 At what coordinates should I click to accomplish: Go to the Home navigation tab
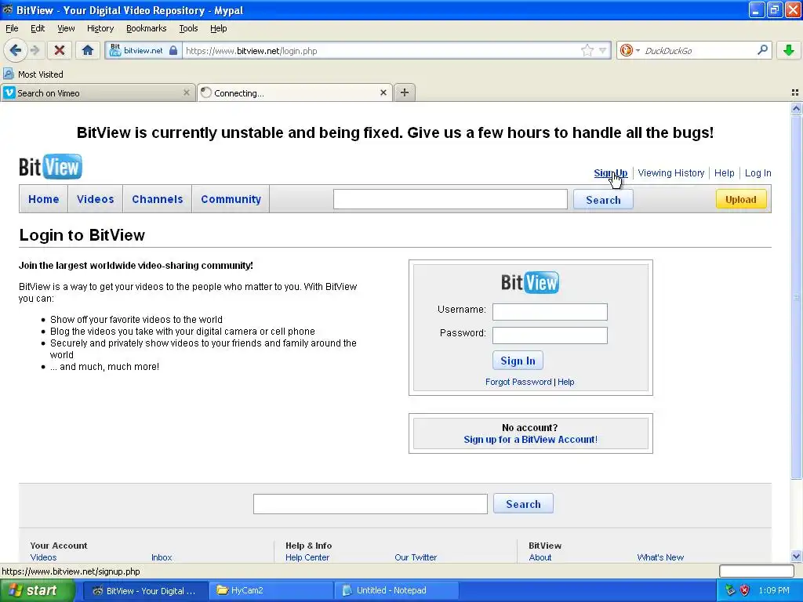click(x=44, y=199)
